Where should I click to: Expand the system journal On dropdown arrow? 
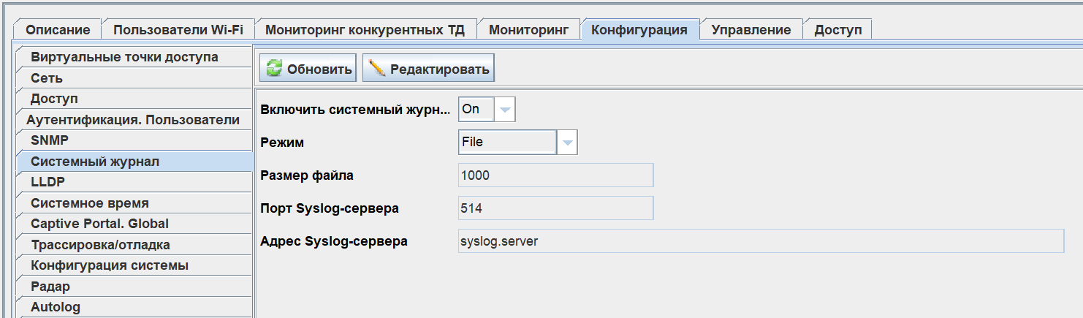pos(506,110)
